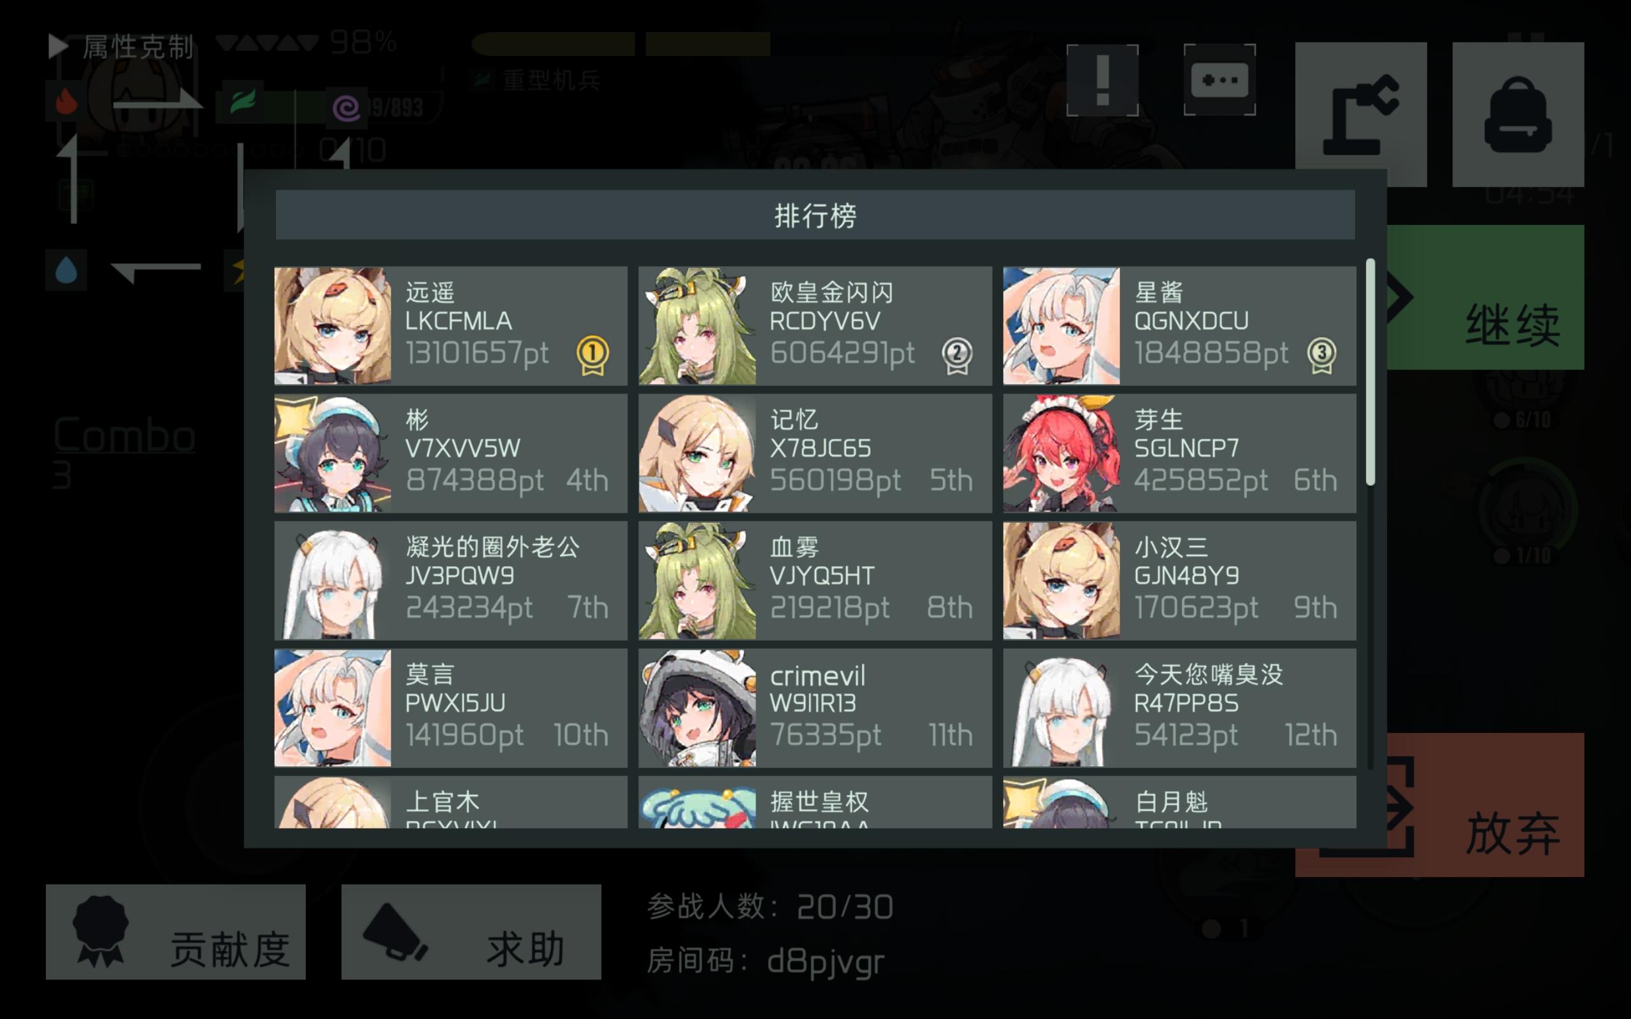Click the purple spiral icon
Viewport: 1631px width, 1019px height.
(x=347, y=107)
